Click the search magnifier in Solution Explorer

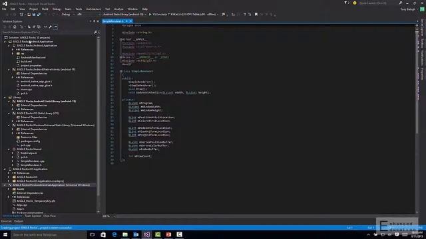coord(95,33)
